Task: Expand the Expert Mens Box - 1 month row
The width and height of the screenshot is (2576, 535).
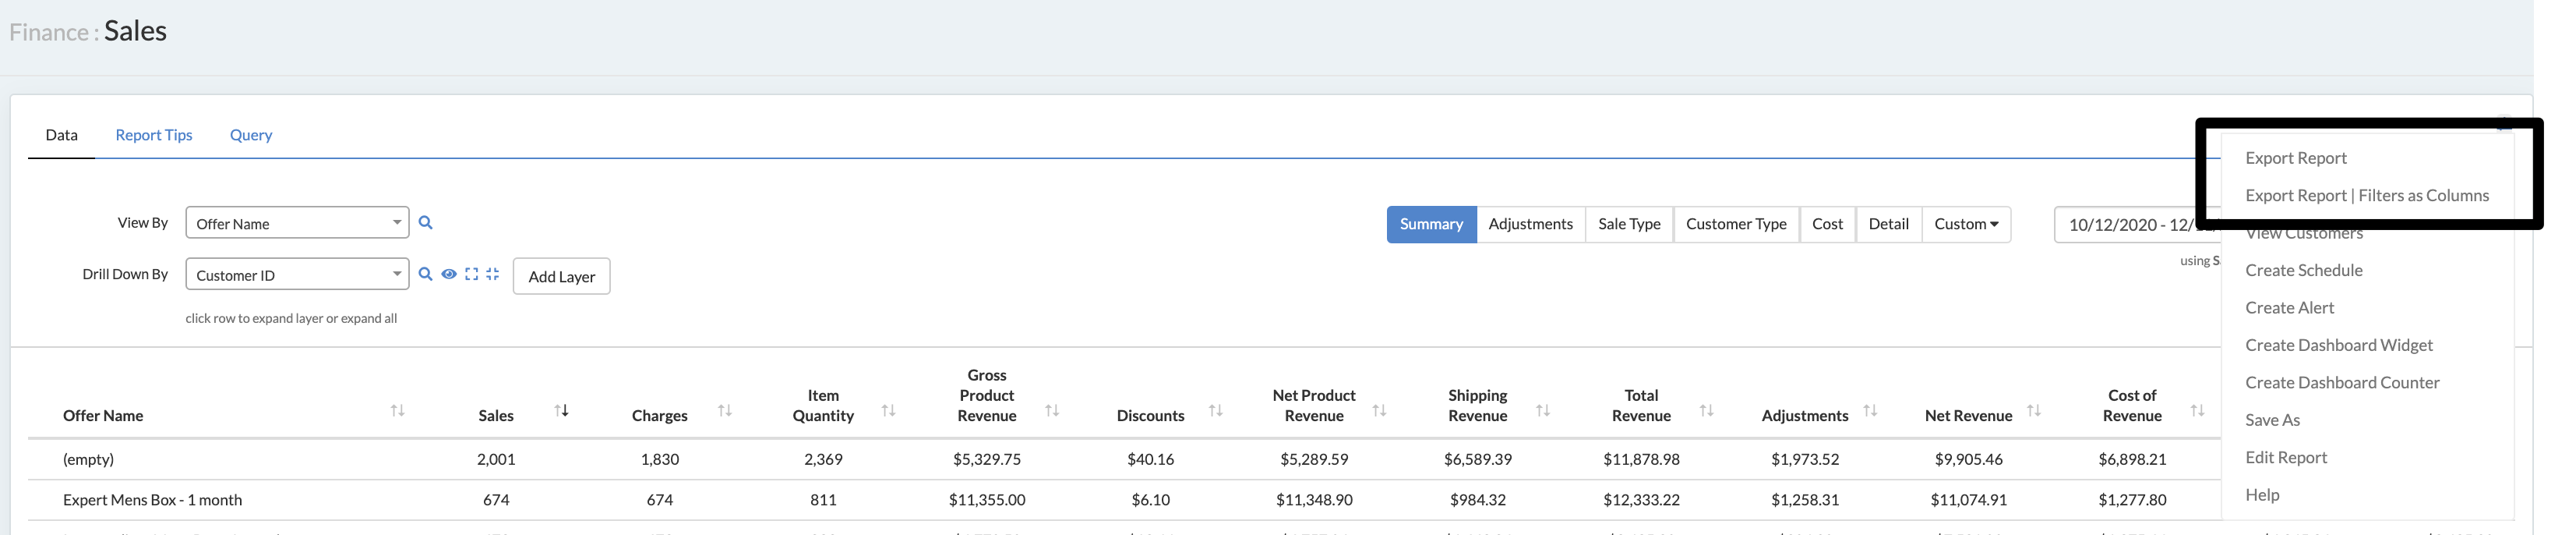Action: (x=152, y=500)
